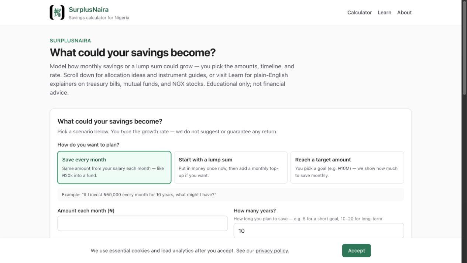Click the How many years field
The image size is (467, 263).
319,231
